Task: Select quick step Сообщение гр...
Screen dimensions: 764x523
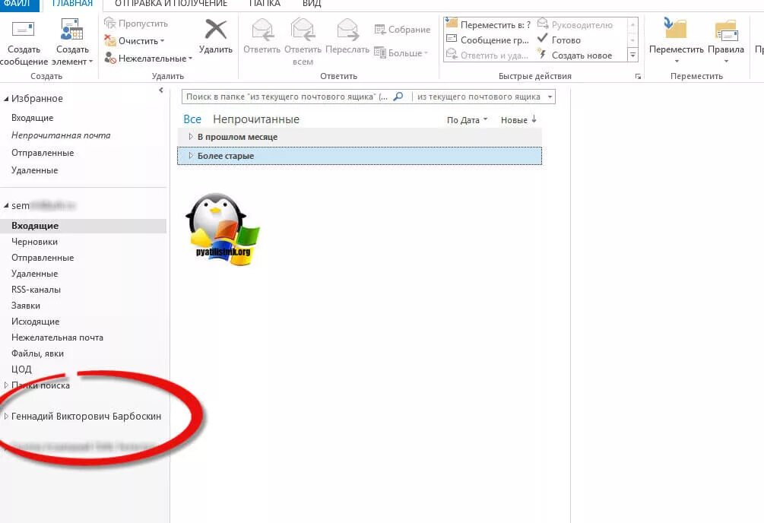Action: coord(487,40)
